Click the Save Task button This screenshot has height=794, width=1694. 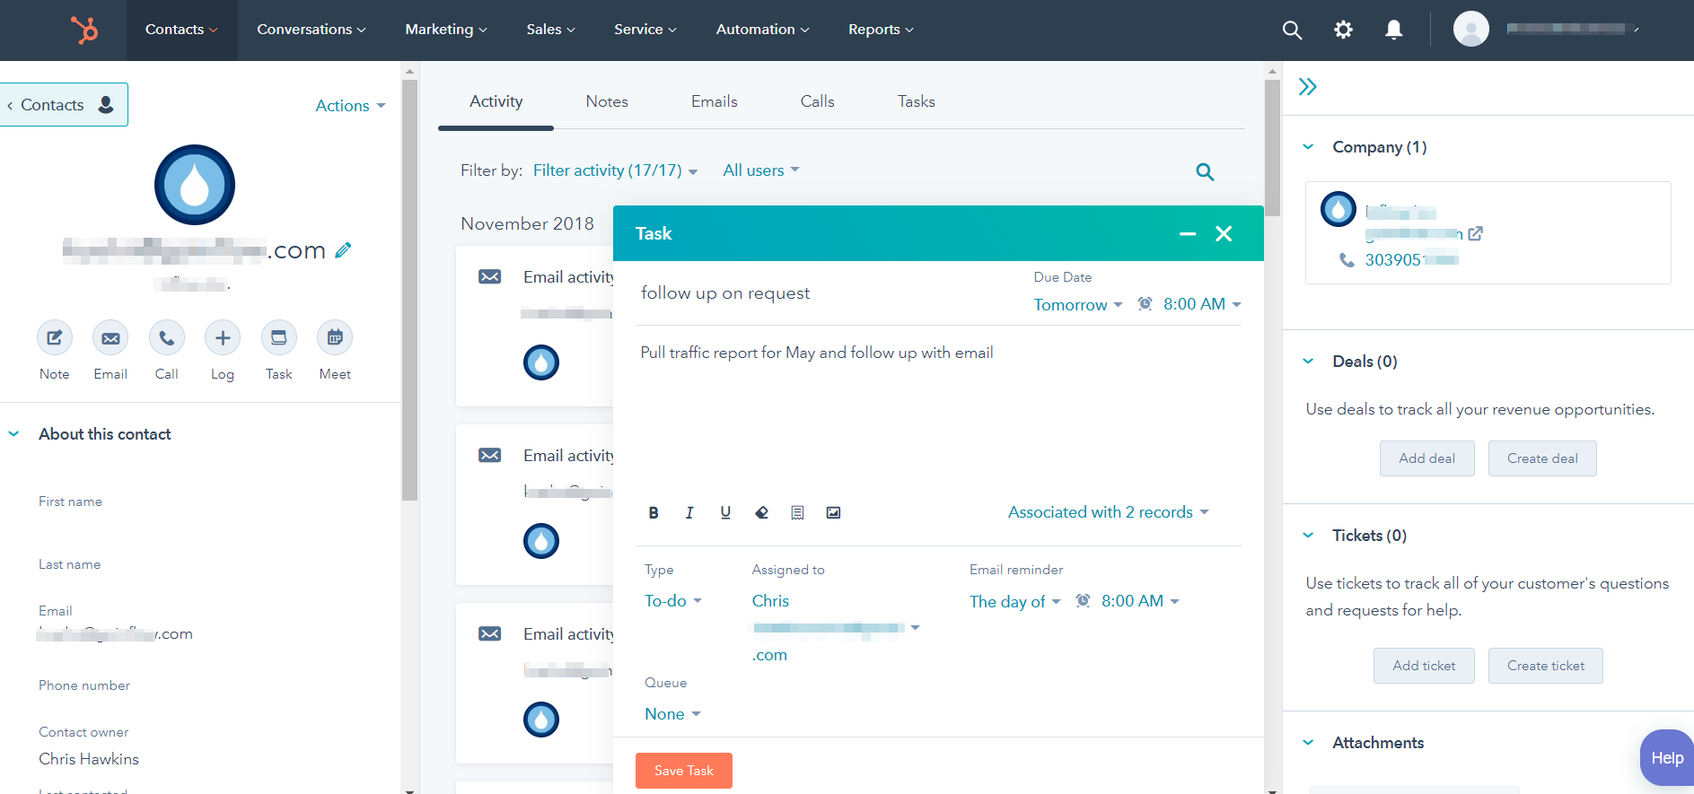(683, 771)
